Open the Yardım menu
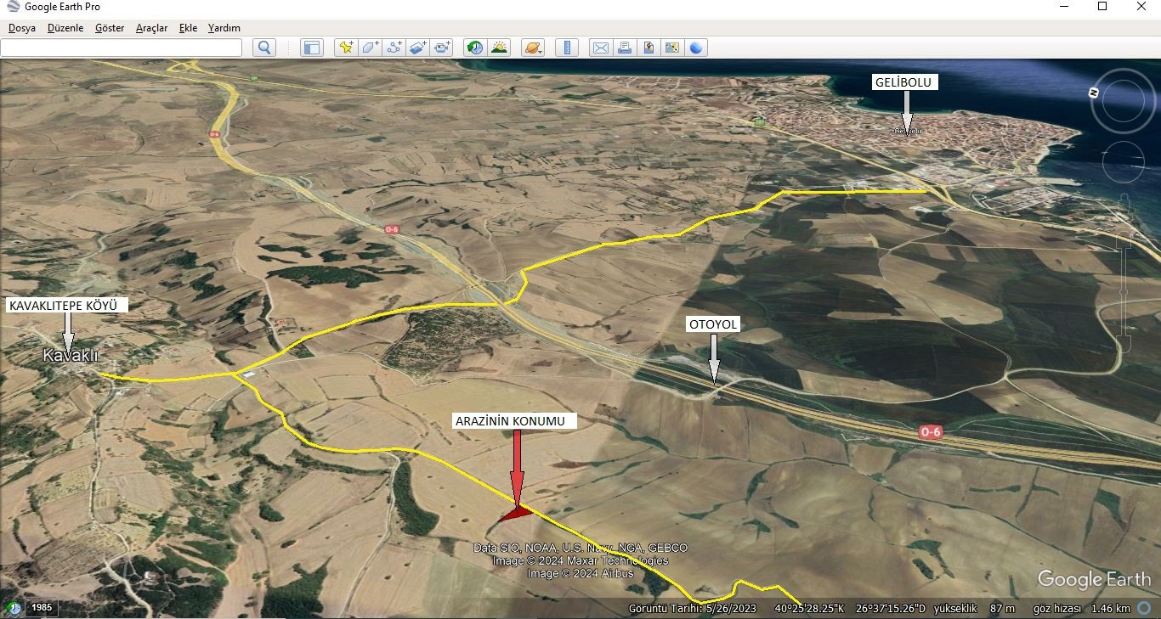Image resolution: width=1161 pixels, height=619 pixels. pos(224,28)
